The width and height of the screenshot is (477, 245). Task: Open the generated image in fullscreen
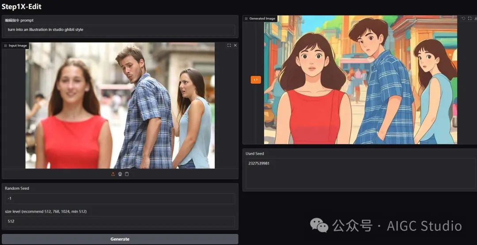tap(469, 19)
